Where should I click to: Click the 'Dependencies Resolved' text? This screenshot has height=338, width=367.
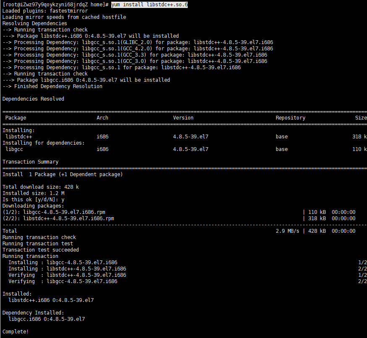[x=33, y=99]
